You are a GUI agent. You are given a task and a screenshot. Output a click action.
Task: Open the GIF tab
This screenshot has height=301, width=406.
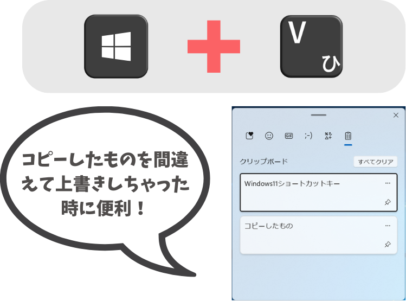pyautogui.click(x=289, y=136)
